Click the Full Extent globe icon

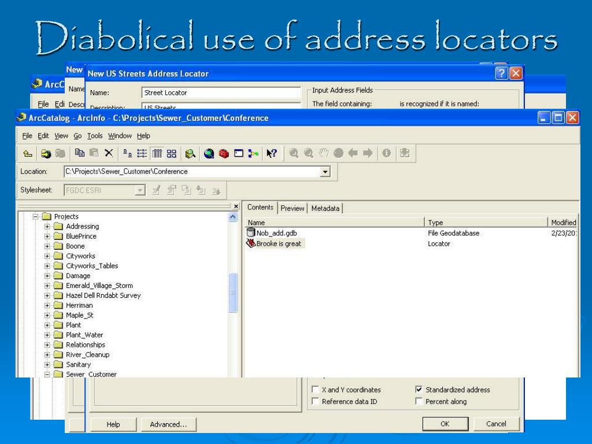(339, 153)
